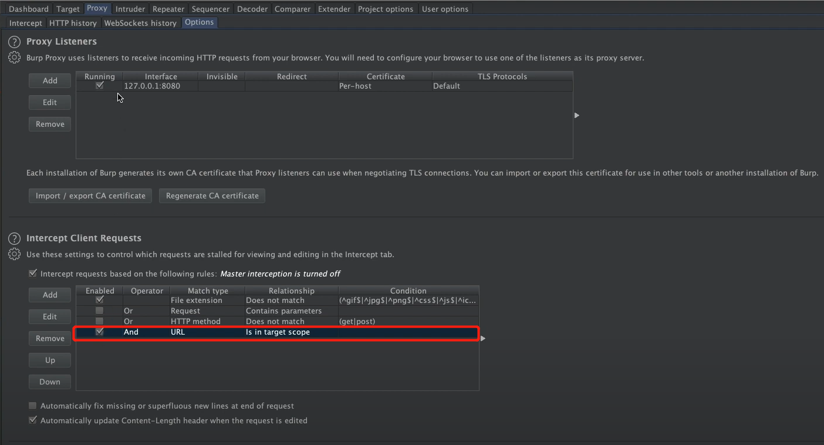Click the Relationship column header
This screenshot has height=445, width=824.
[292, 291]
